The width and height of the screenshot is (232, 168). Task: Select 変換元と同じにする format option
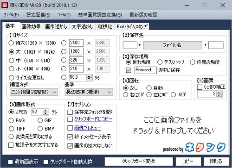[11, 137]
